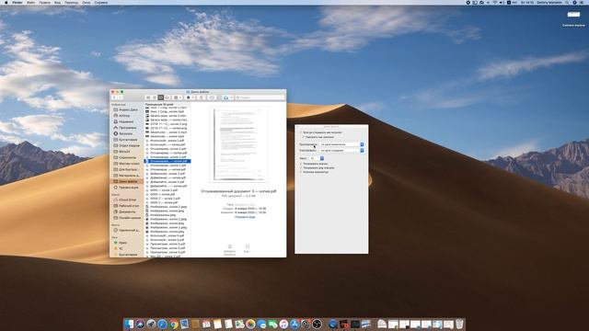
Task: Open iTunes from the Dock
Action: click(x=283, y=324)
